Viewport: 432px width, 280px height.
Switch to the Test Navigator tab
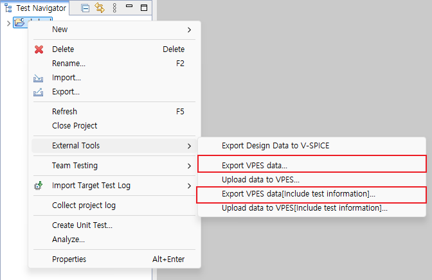click(35, 8)
